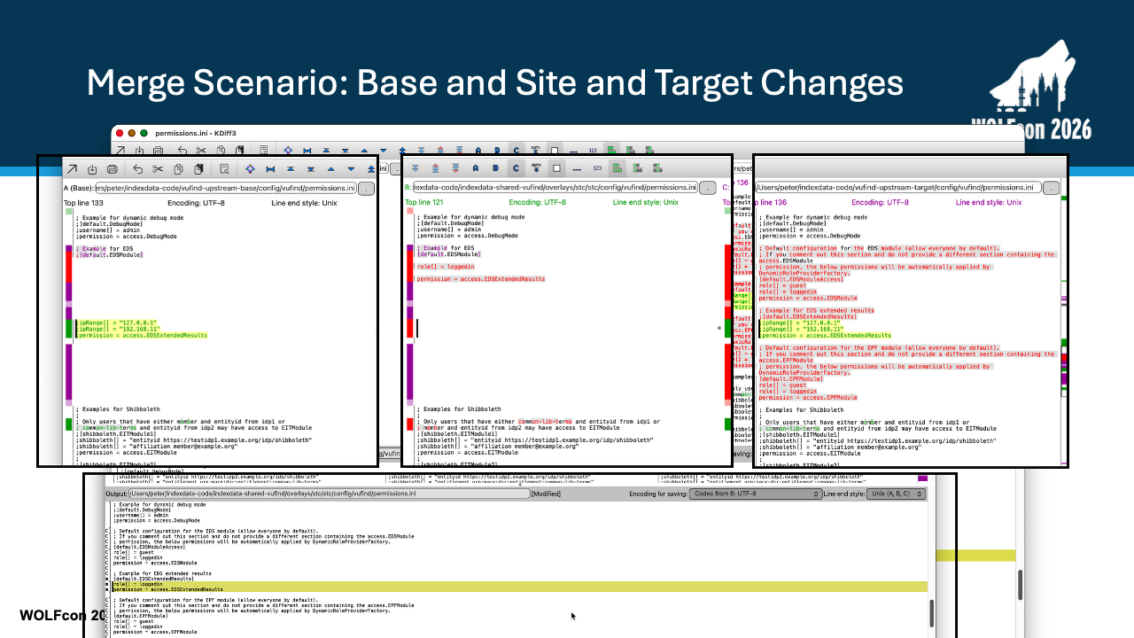Image resolution: width=1134 pixels, height=638 pixels.
Task: Click the browse button beside the C target path
Action: click(1051, 188)
